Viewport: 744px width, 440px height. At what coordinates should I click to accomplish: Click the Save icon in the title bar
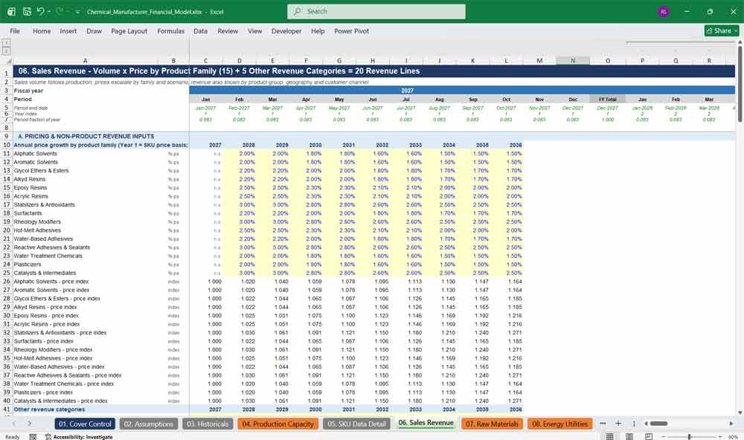(27, 11)
